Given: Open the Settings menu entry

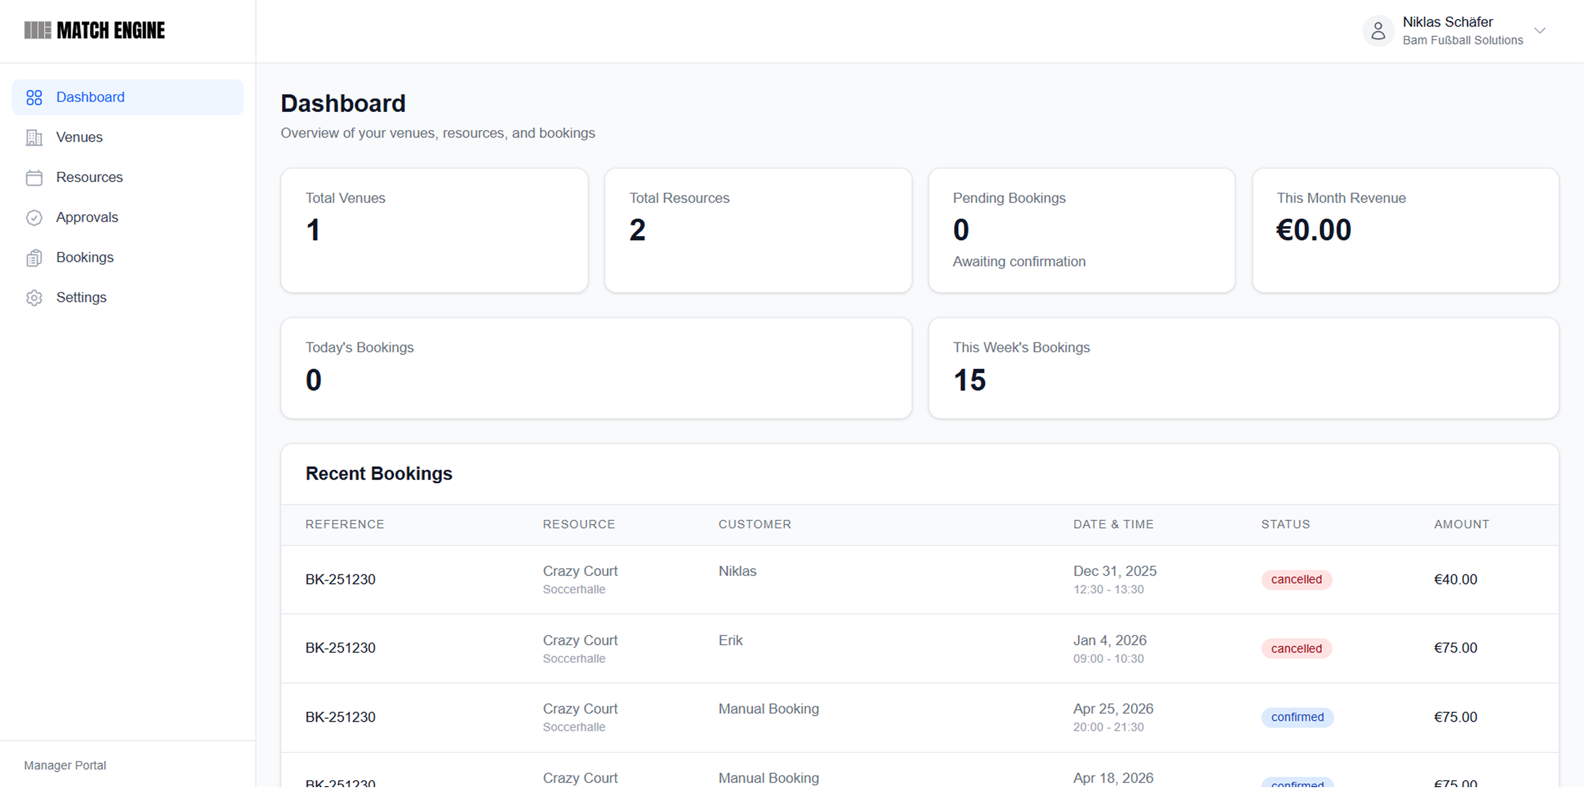Looking at the screenshot, I should (x=81, y=297).
